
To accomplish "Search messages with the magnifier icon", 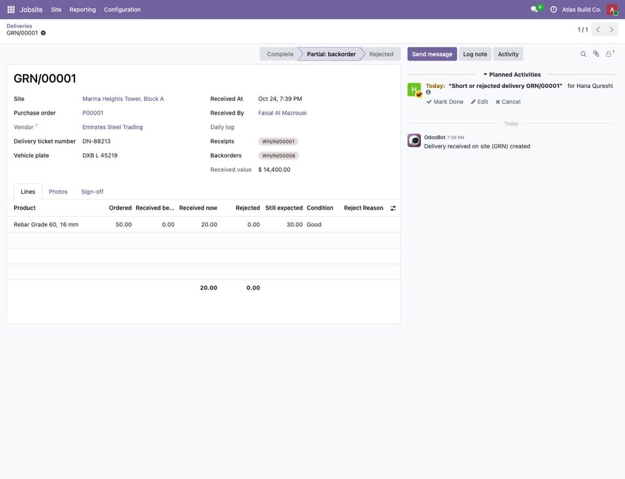I will pyautogui.click(x=583, y=54).
